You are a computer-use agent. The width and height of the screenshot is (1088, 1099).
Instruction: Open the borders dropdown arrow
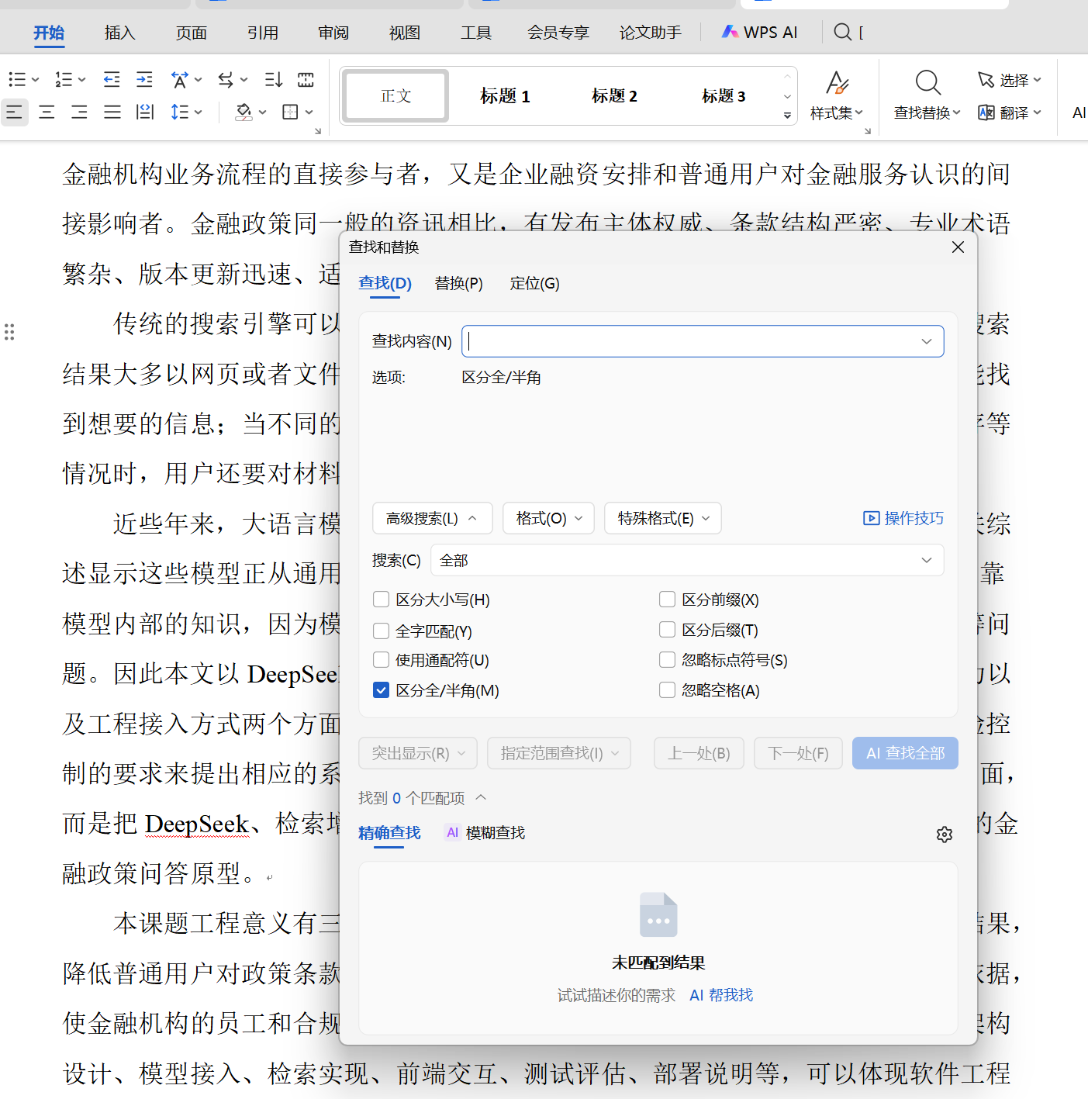coord(309,112)
